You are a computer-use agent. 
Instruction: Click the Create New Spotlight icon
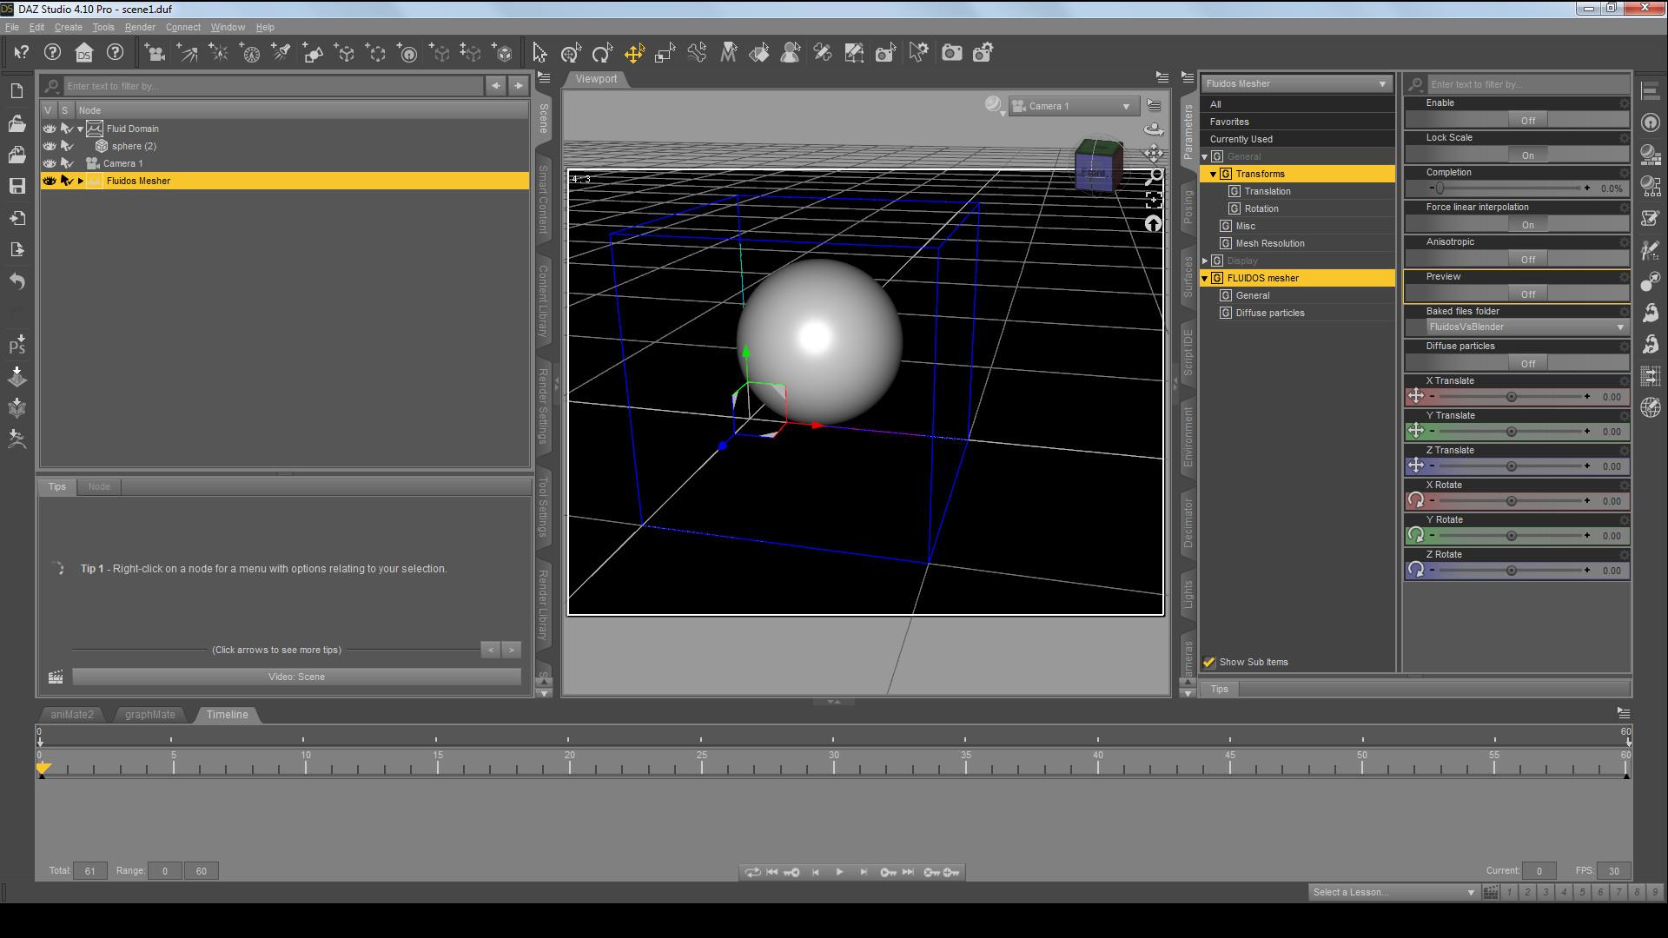(281, 53)
